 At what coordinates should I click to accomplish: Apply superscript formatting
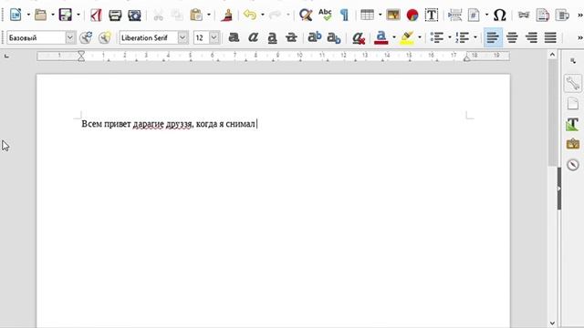click(314, 37)
